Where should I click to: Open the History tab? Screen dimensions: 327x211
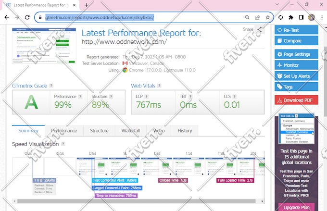point(185,131)
